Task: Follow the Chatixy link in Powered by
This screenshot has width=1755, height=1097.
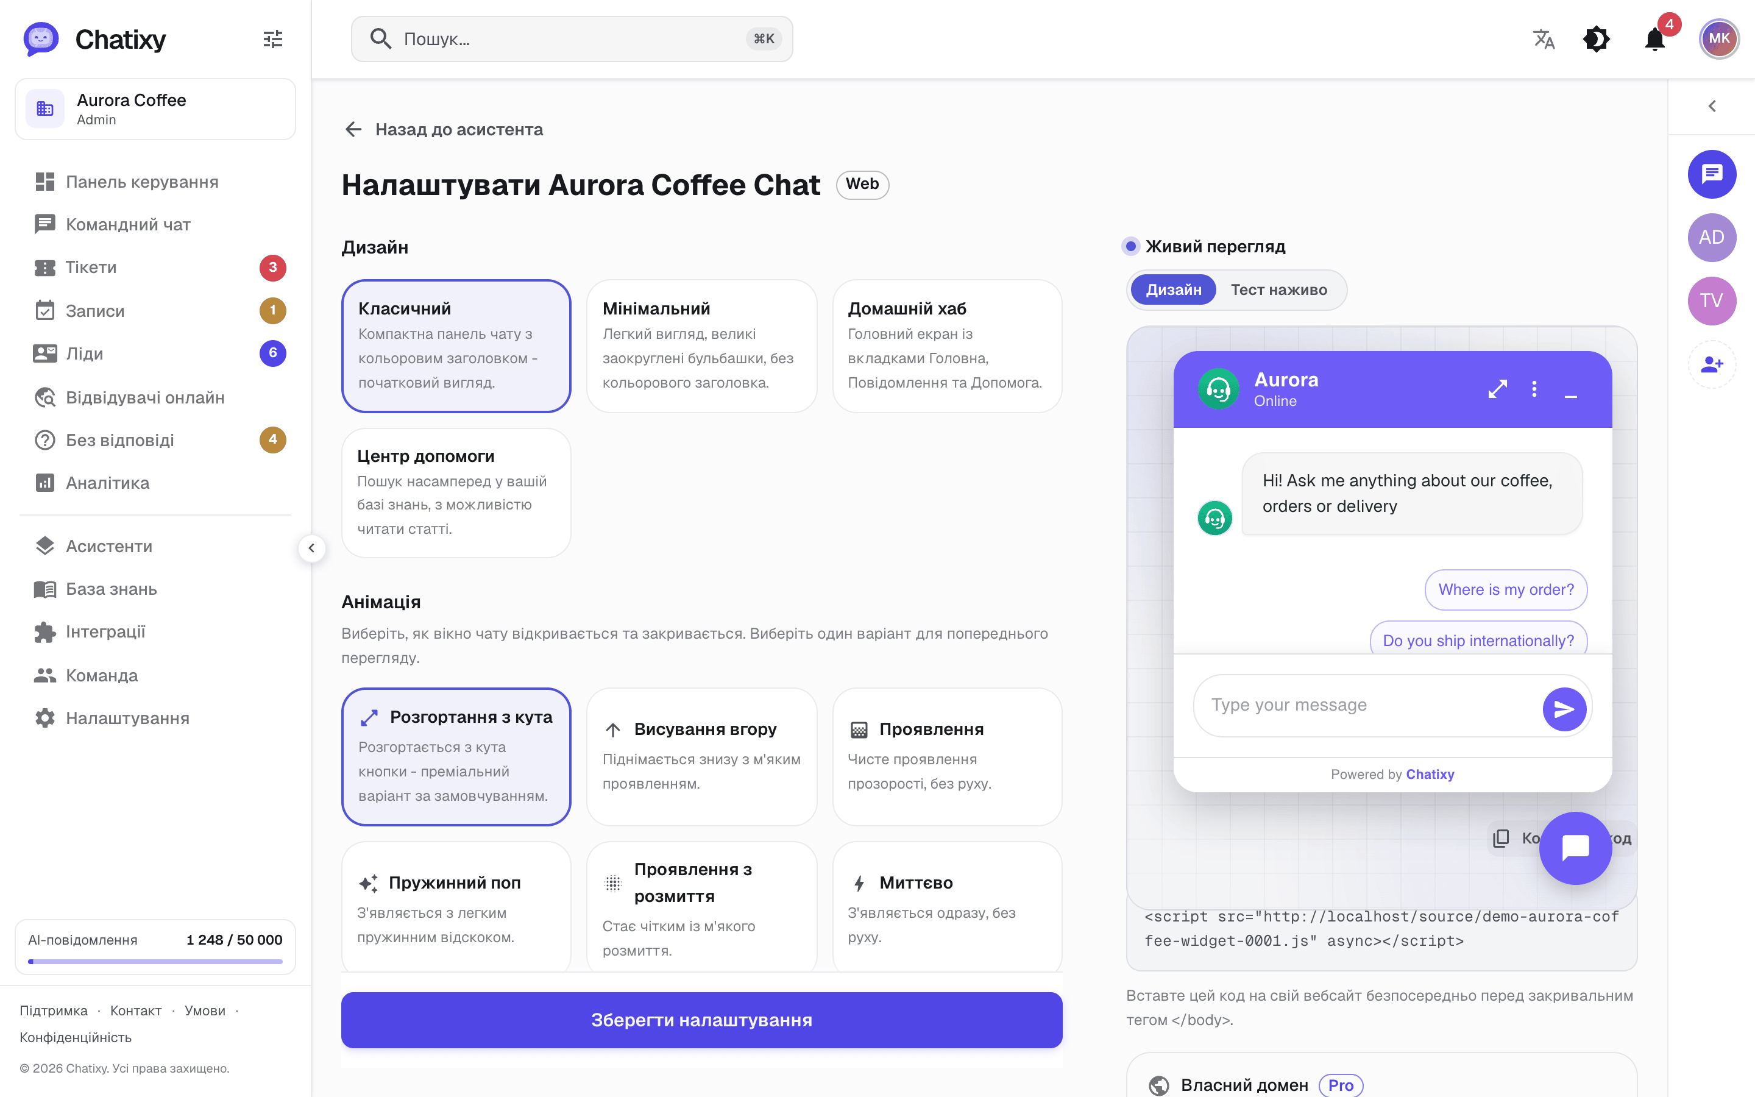Action: (1430, 774)
